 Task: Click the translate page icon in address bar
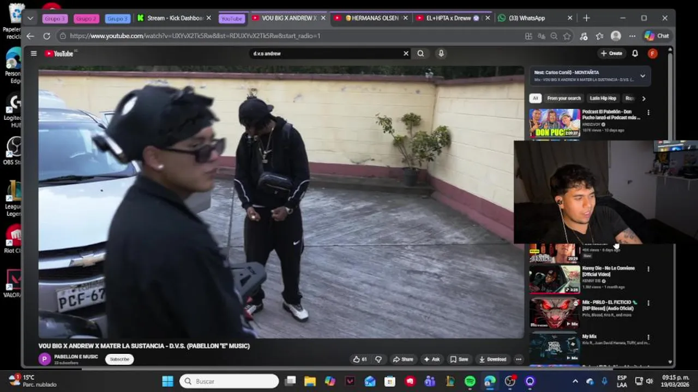[x=541, y=36]
